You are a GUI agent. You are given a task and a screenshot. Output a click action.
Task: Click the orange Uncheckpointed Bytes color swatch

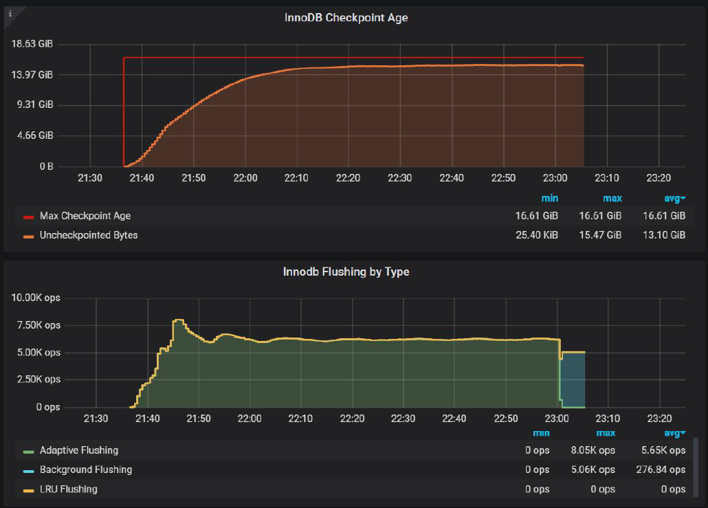pyautogui.click(x=28, y=236)
